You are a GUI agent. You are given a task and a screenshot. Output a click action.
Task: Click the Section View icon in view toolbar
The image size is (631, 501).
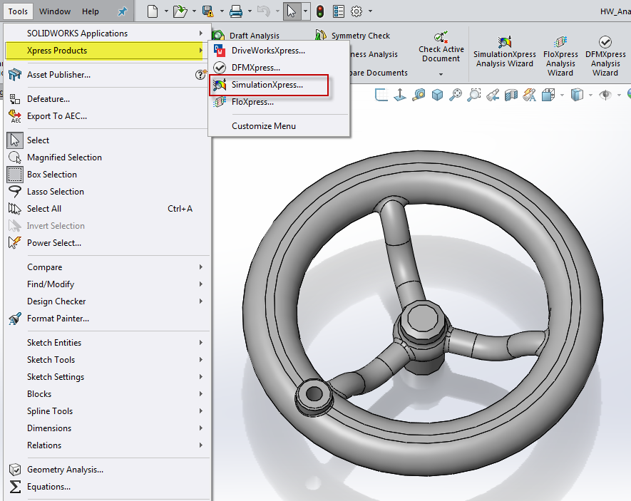511,95
